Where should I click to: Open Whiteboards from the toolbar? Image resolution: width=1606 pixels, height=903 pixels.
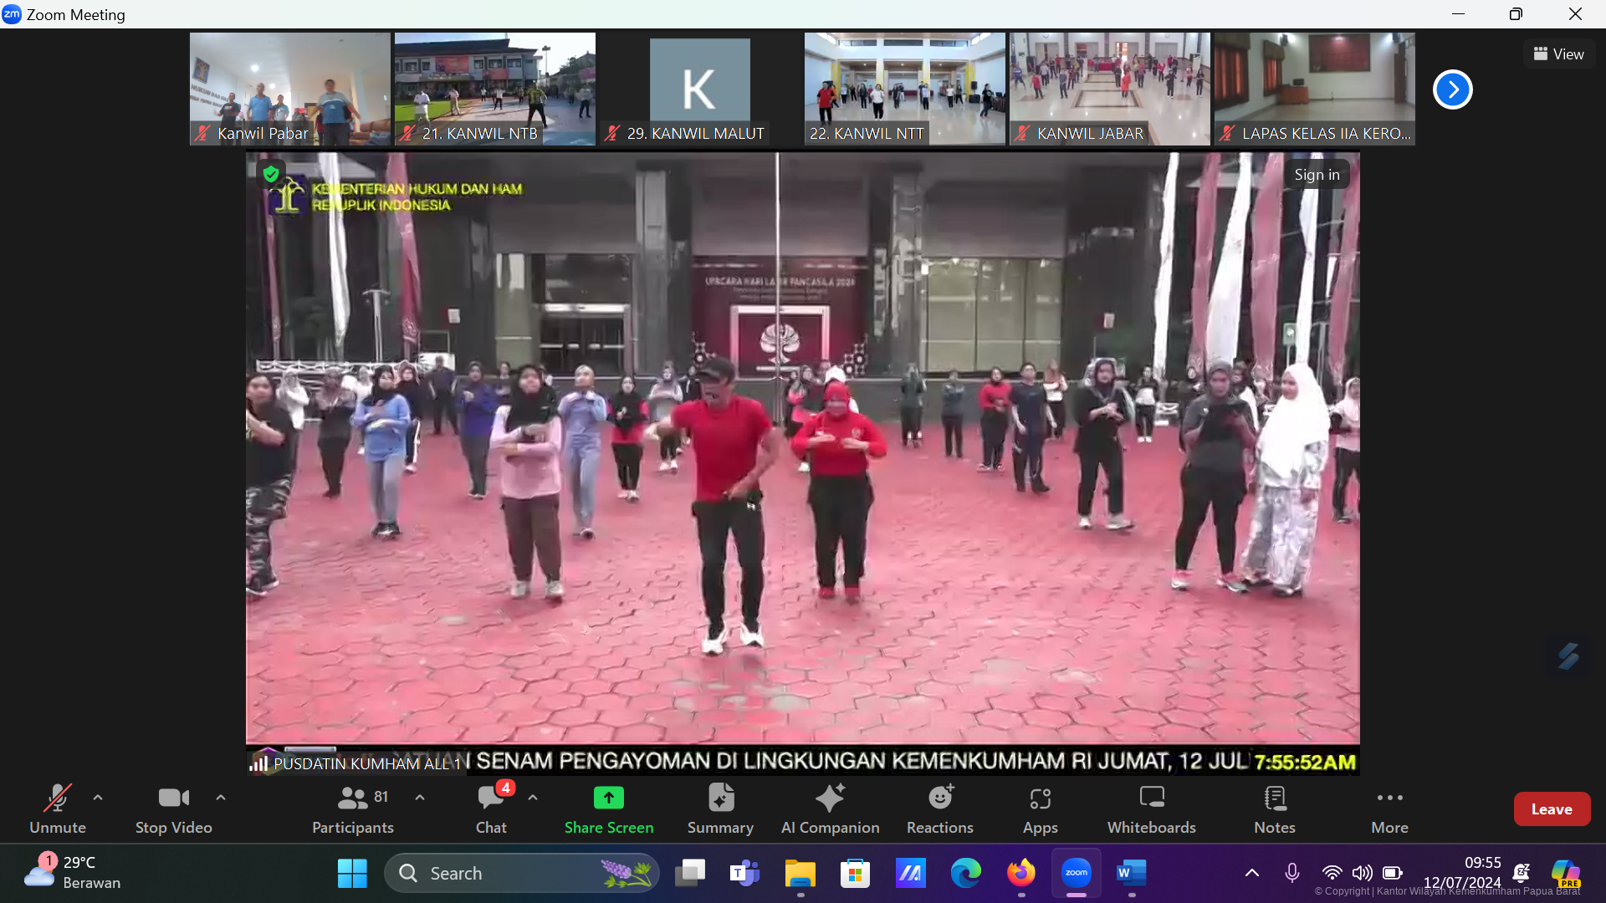pos(1152,809)
